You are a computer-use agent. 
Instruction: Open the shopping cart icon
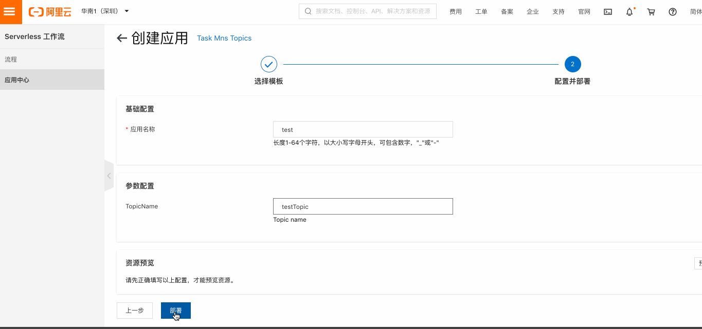tap(651, 11)
